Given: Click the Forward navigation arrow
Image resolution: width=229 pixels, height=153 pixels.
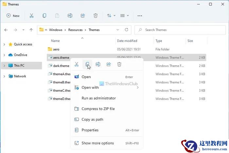Looking at the screenshot, I should [x=15, y=30].
